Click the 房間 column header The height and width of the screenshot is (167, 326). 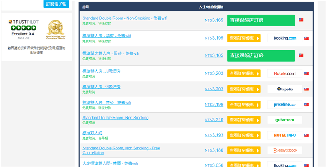point(86,7)
